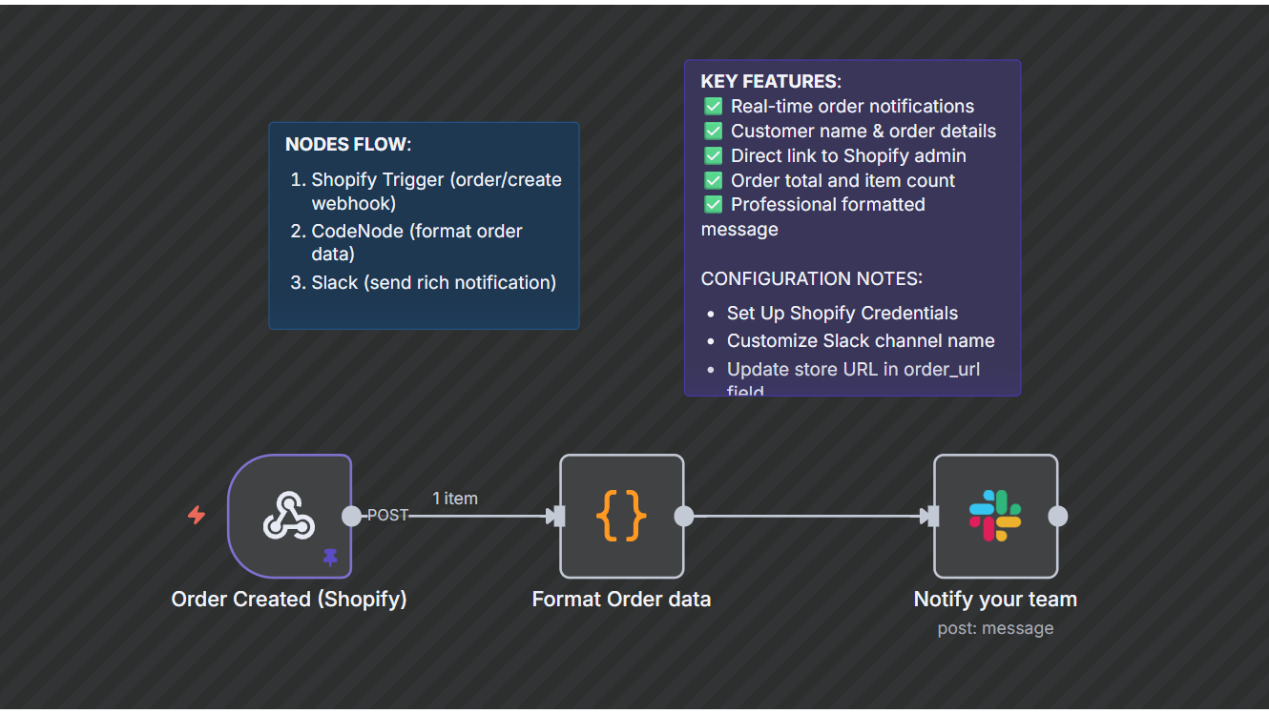Select the Notify your team node title

995,599
